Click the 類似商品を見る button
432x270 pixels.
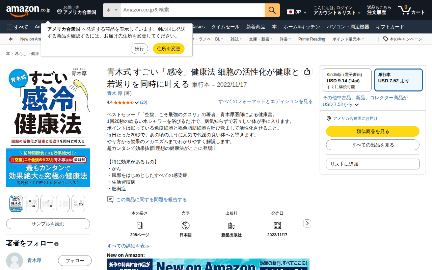373,131
